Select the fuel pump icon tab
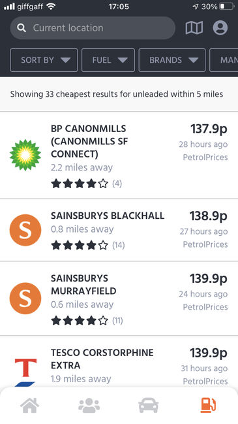The image size is (238, 424). 208,405
